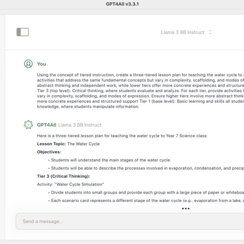Click the GPT4All v3.3.1 window title
This screenshot has height=244, width=244.
122,4
